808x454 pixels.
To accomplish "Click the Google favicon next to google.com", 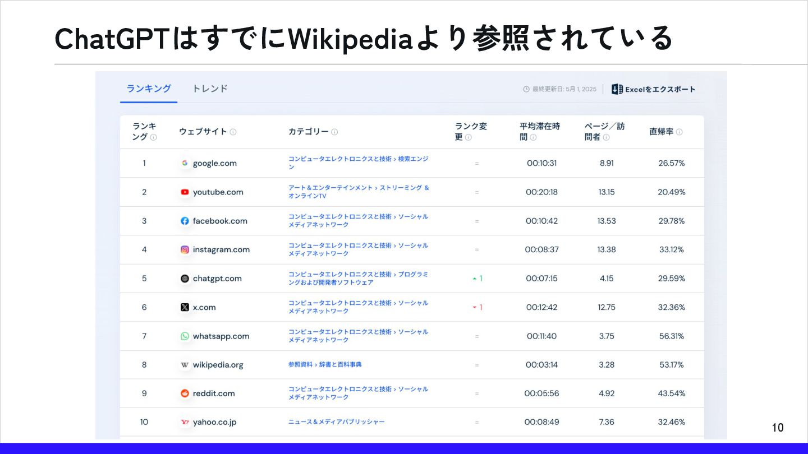I will click(x=185, y=163).
